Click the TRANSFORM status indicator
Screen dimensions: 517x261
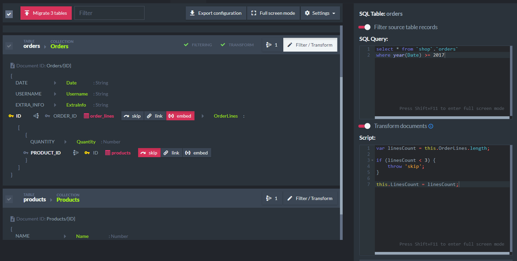[x=237, y=45]
